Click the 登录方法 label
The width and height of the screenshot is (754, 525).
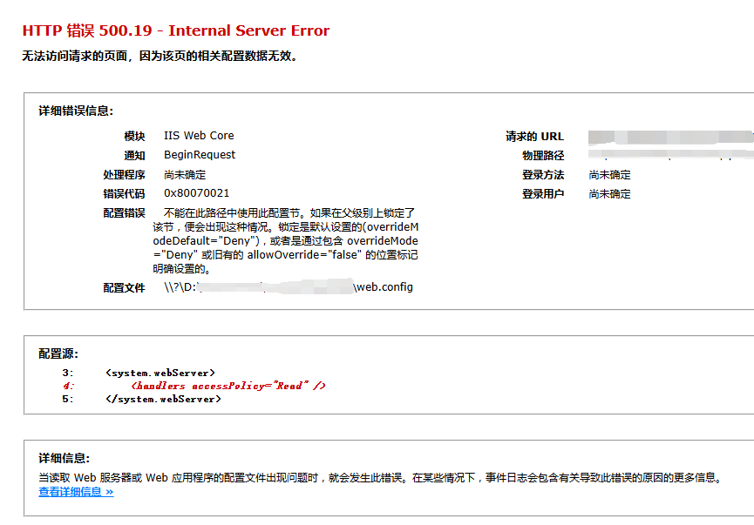tap(543, 175)
